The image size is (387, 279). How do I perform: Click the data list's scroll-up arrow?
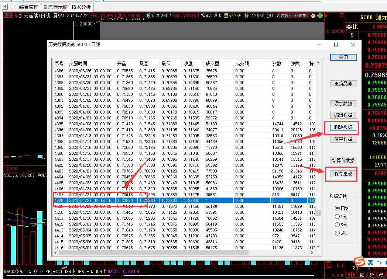[x=318, y=63]
